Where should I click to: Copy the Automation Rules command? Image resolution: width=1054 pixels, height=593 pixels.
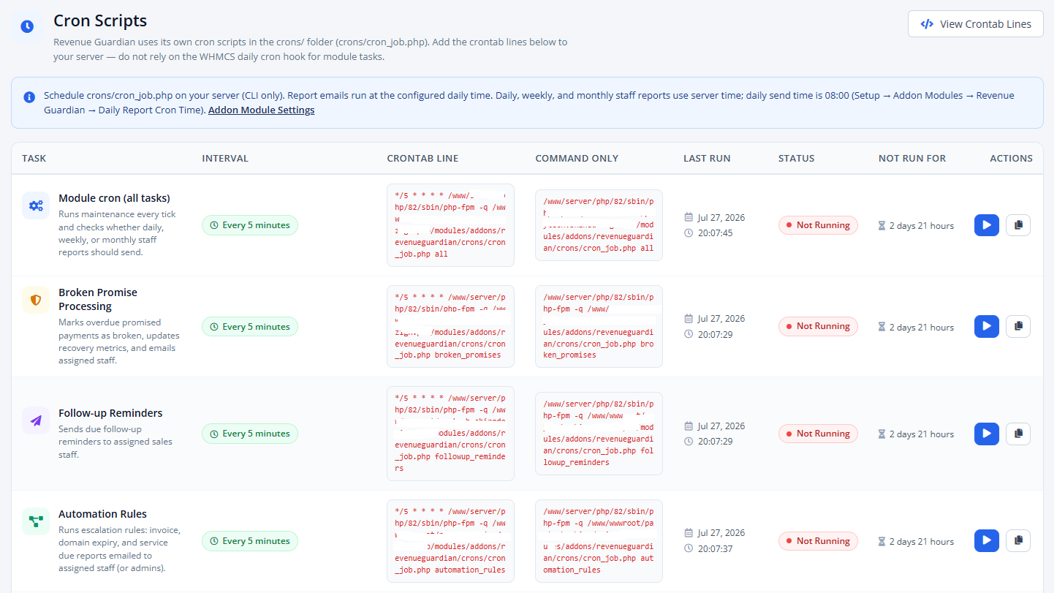pos(1018,540)
